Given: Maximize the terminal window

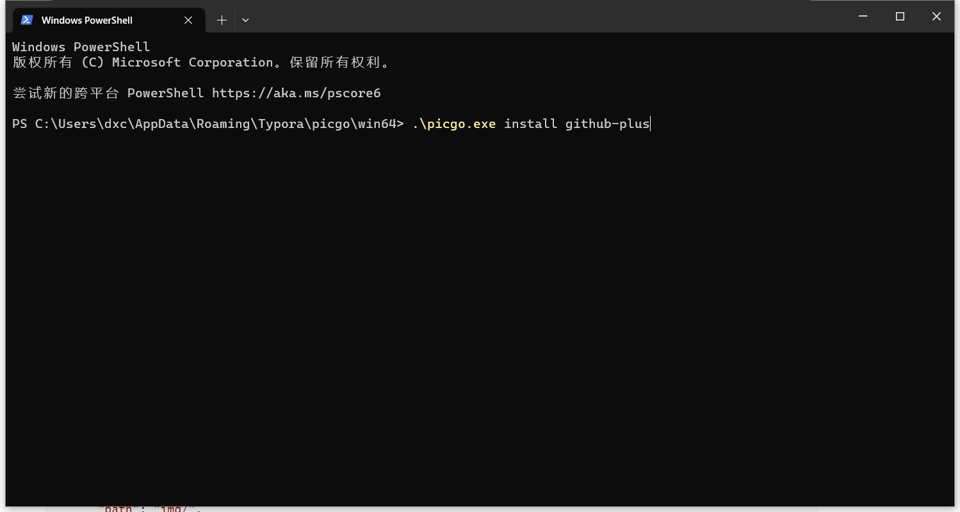Looking at the screenshot, I should point(900,16).
